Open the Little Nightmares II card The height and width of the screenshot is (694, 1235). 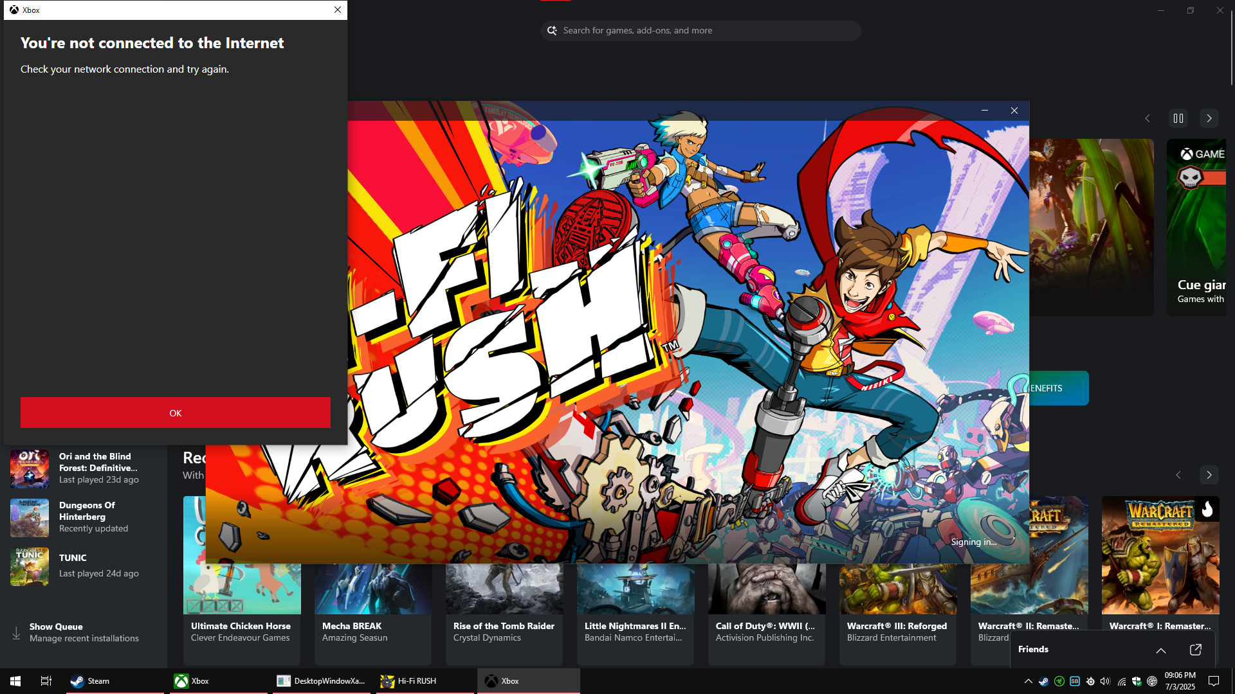(636, 614)
